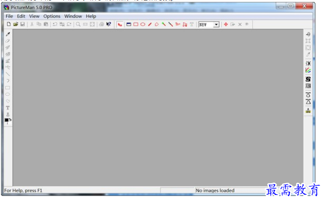324x205 pixels.
Task: Select the red arrow area-pointer tool
Action: (x=120, y=25)
